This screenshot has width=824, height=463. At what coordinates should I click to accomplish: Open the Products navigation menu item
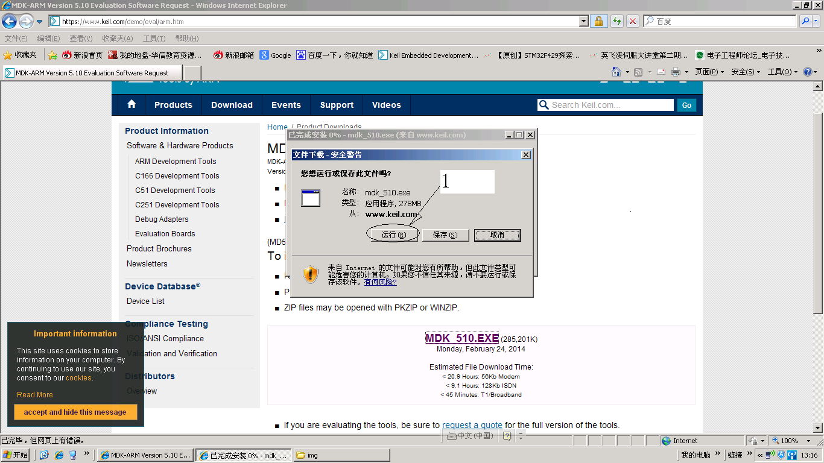(x=173, y=105)
